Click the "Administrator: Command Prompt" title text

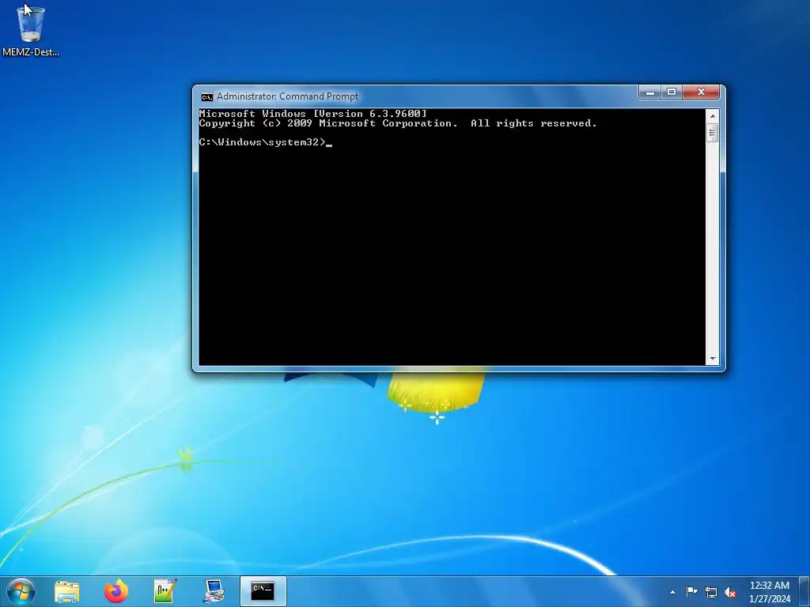coord(287,96)
